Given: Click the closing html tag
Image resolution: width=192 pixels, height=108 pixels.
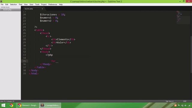Looking at the screenshot, I should pyautogui.click(x=34, y=73).
